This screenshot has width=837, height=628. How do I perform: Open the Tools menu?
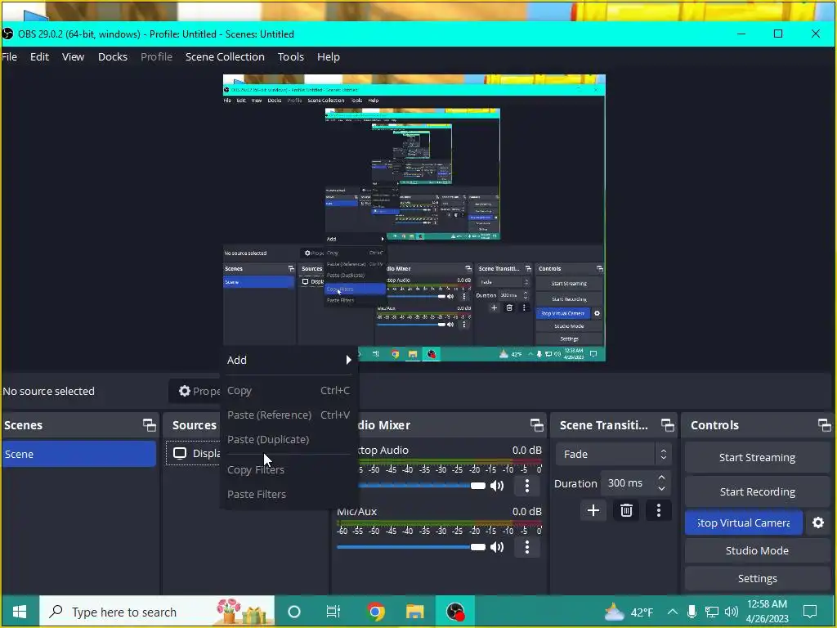[x=290, y=56]
